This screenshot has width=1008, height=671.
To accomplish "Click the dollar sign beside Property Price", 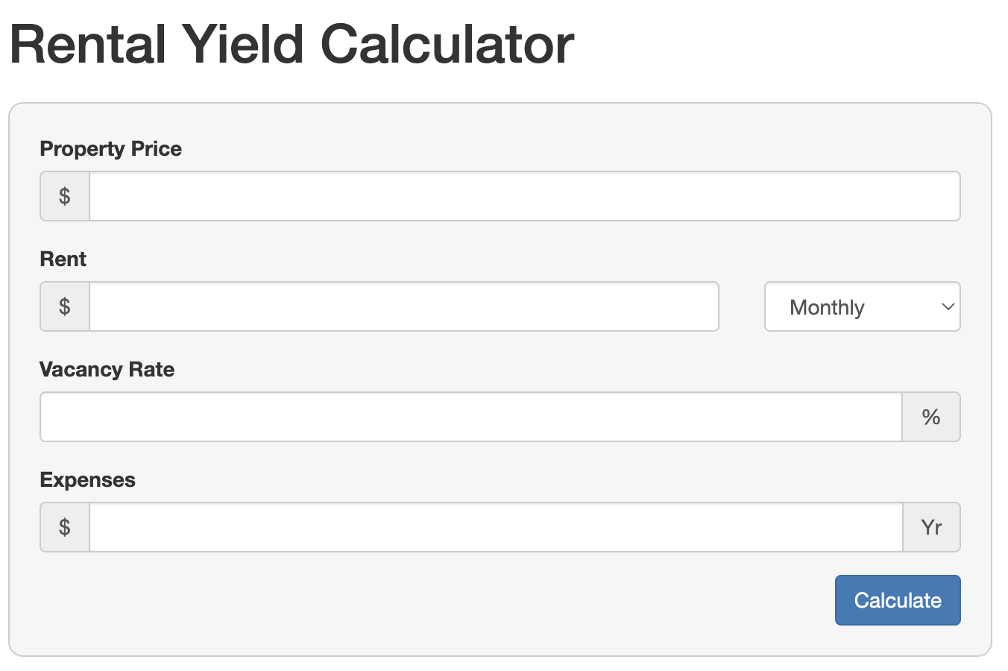I will 65,196.
